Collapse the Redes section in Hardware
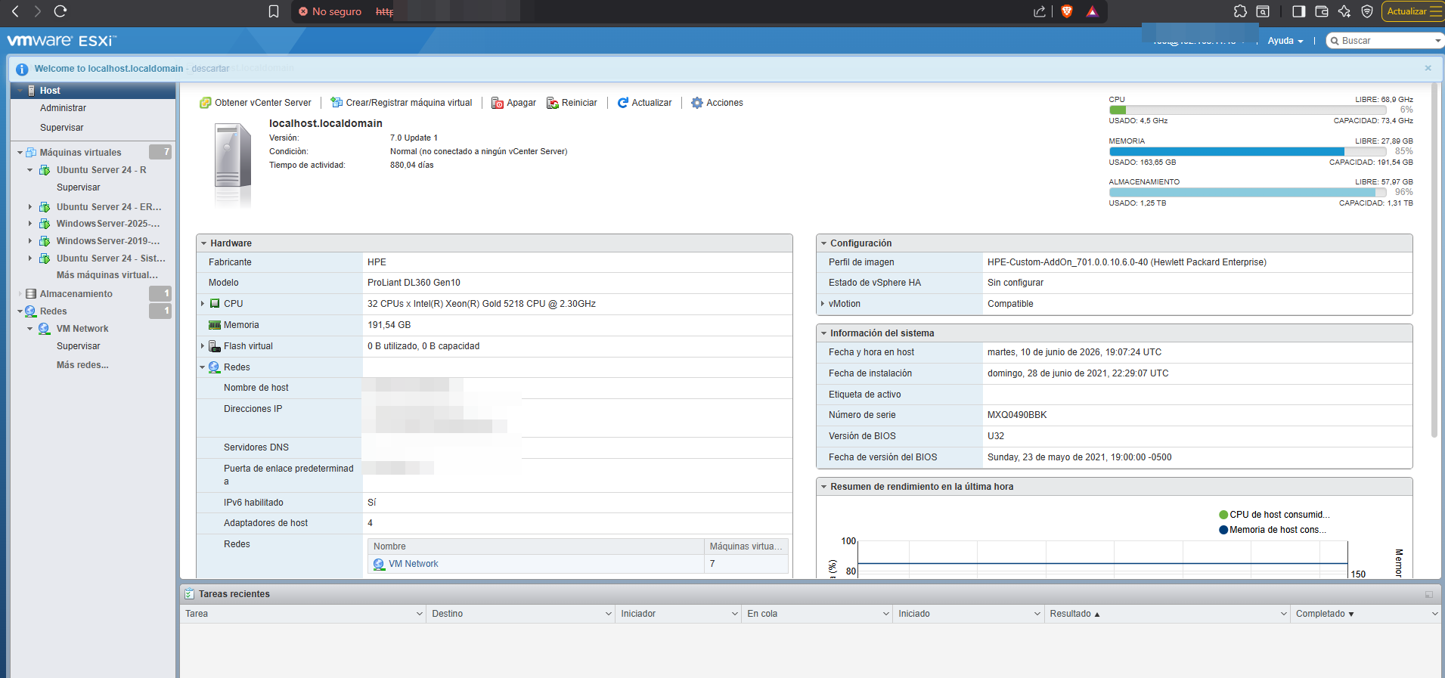The width and height of the screenshot is (1445, 678). point(203,367)
